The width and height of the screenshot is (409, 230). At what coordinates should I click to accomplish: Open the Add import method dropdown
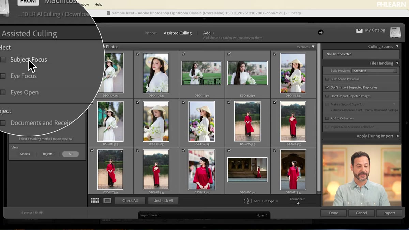tap(209, 33)
